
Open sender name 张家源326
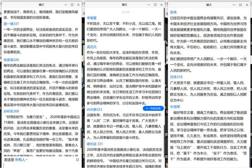[x=11, y=60]
